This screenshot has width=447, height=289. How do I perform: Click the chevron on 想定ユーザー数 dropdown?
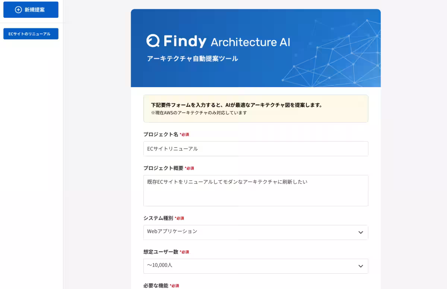pos(360,266)
